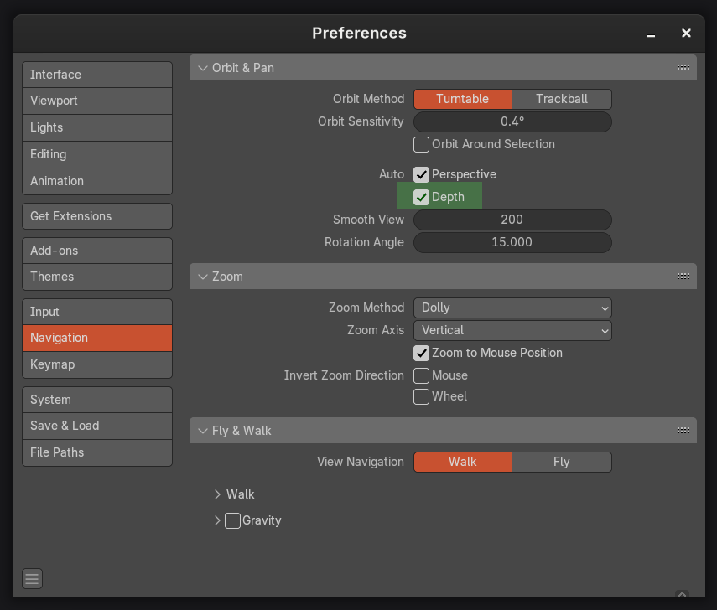Screen dimensions: 717x610
Task: Disable Zoom to Mouse Position
Action: pos(421,353)
